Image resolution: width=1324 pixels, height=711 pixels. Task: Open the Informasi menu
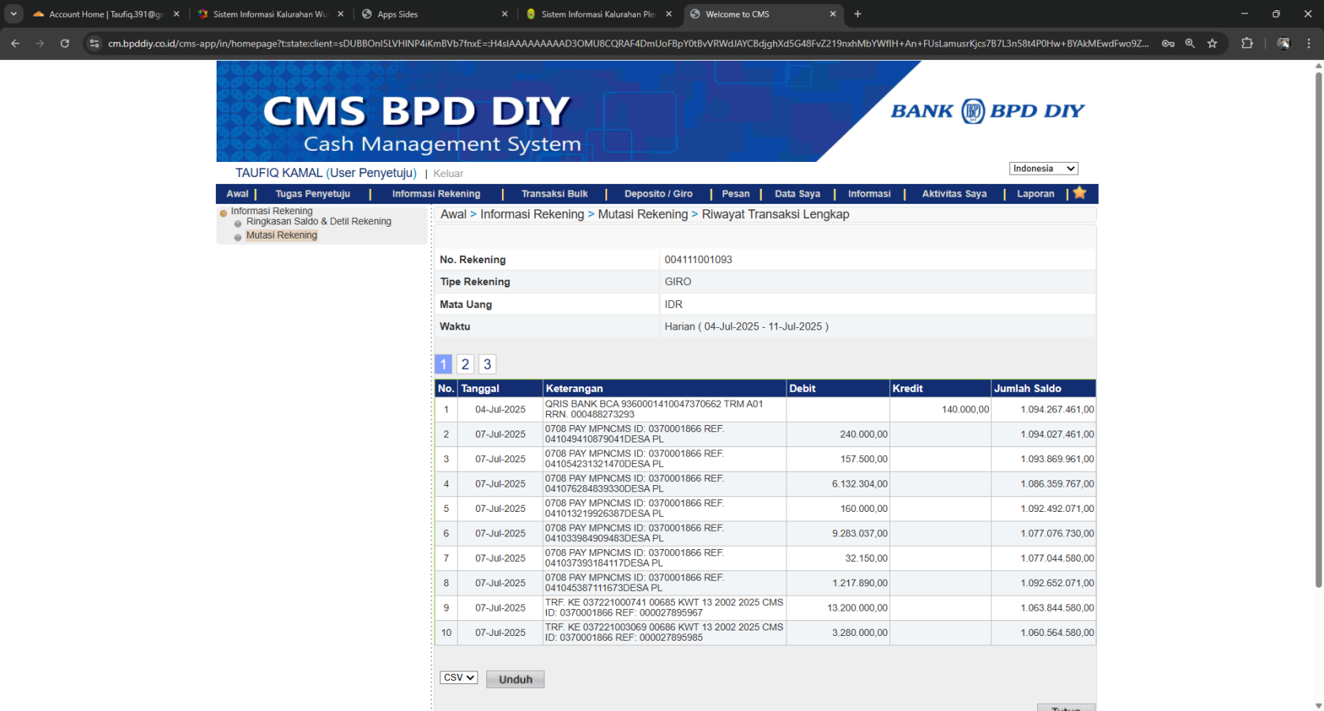point(869,194)
